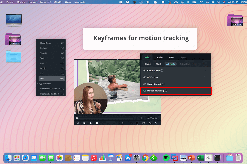Image resolution: width=247 pixels, height=164 pixels.
Task: Select BlockBuster Lasers Pack
Action: [52, 89]
